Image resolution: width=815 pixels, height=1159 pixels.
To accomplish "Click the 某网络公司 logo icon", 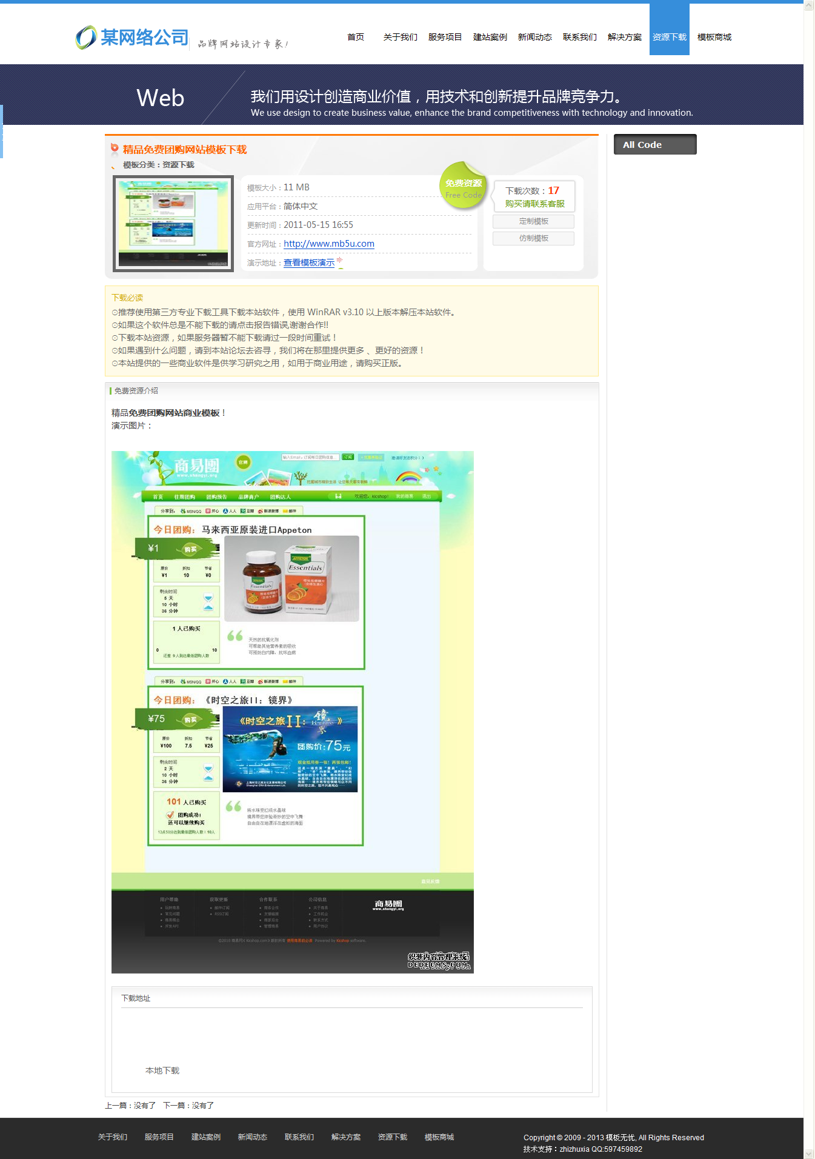I will [86, 38].
